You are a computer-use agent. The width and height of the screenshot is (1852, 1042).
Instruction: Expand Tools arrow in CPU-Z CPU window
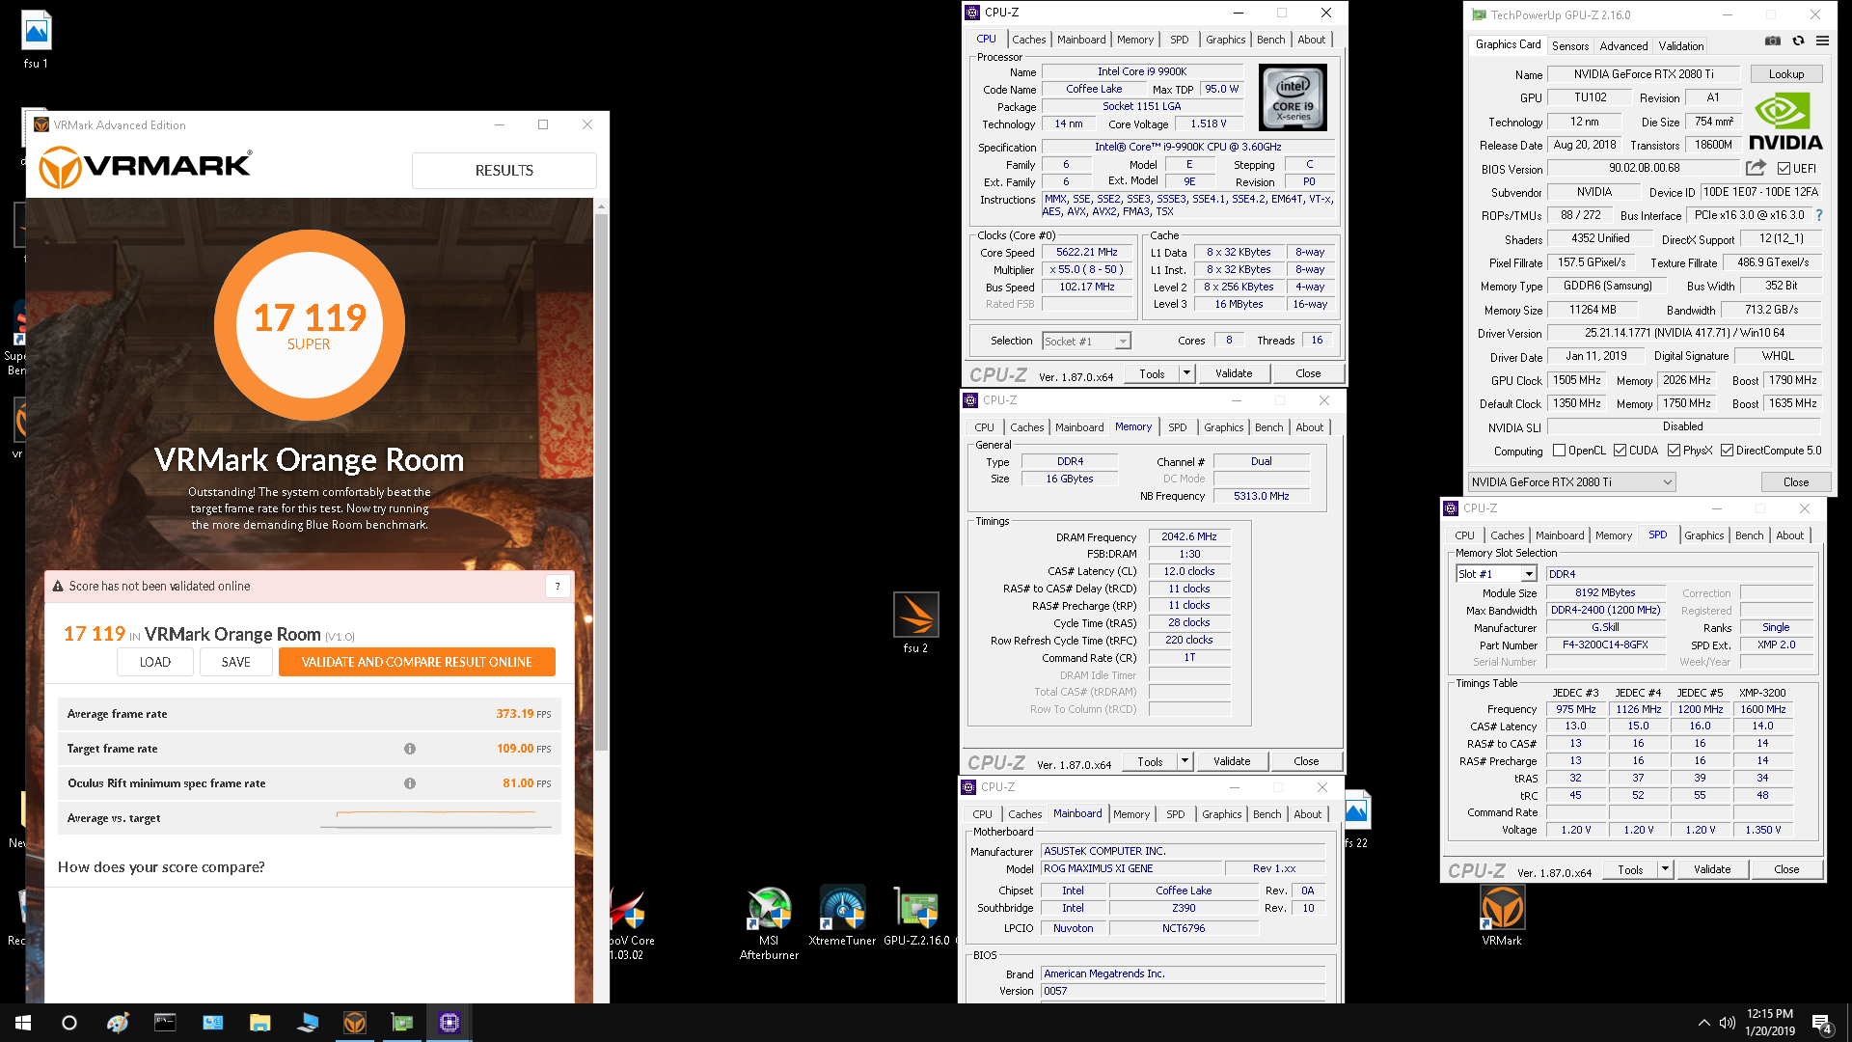click(1186, 373)
